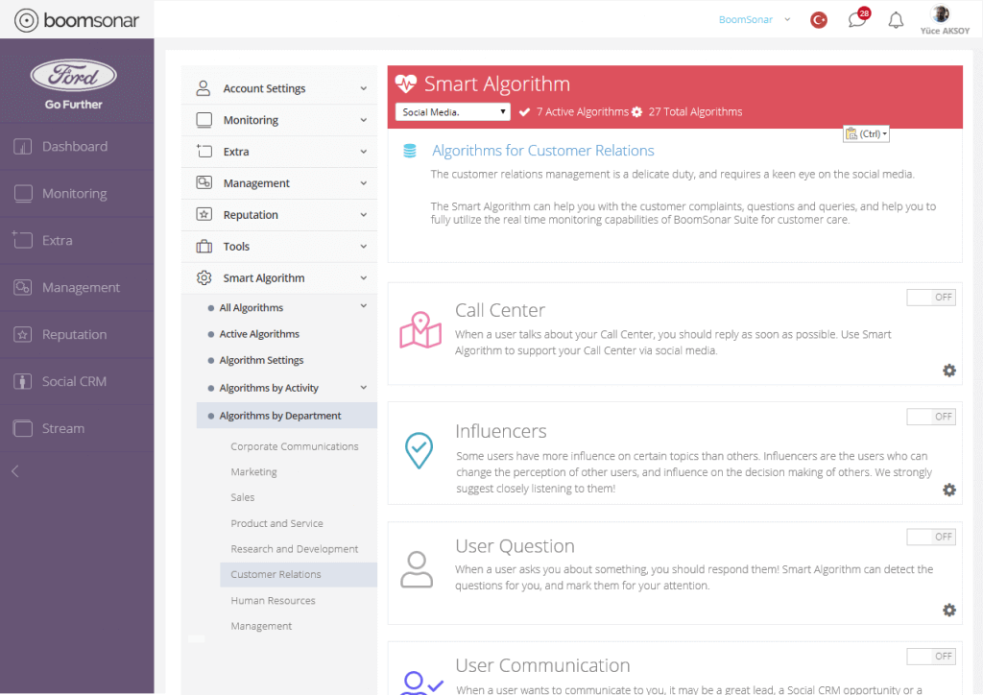Select Active Algorithms

tap(259, 334)
